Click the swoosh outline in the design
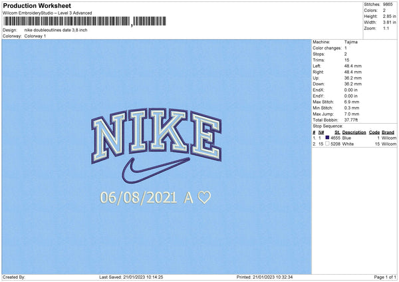The width and height of the screenshot is (399, 282). click(x=156, y=170)
